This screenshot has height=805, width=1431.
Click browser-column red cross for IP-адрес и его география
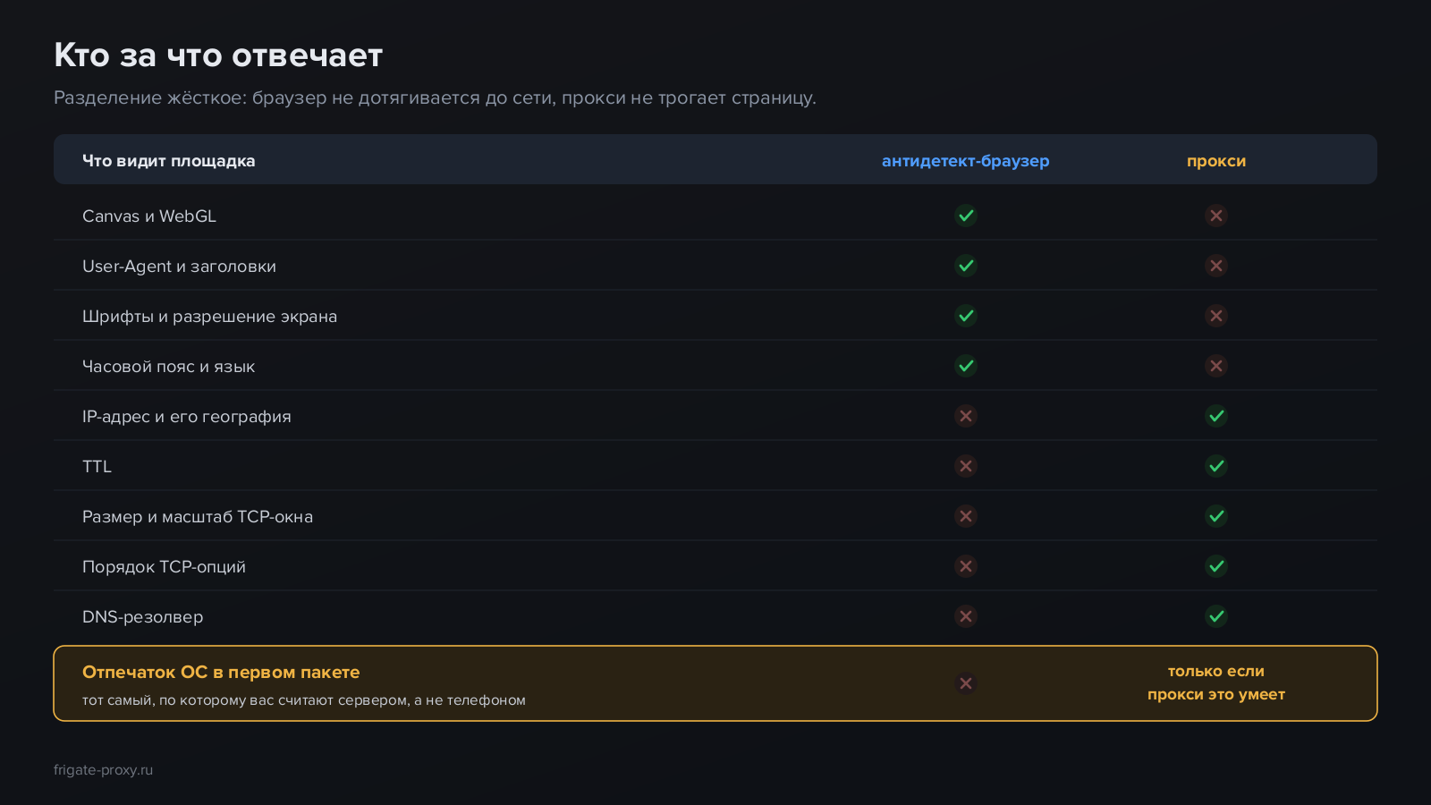pyautogui.click(x=966, y=416)
